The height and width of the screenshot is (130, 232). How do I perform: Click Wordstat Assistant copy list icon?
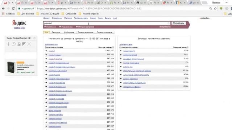14,44
